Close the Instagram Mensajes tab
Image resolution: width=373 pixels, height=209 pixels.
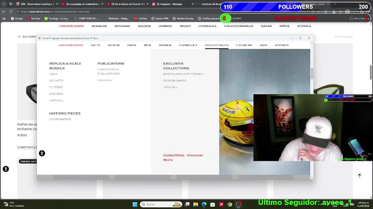[x=193, y=4]
